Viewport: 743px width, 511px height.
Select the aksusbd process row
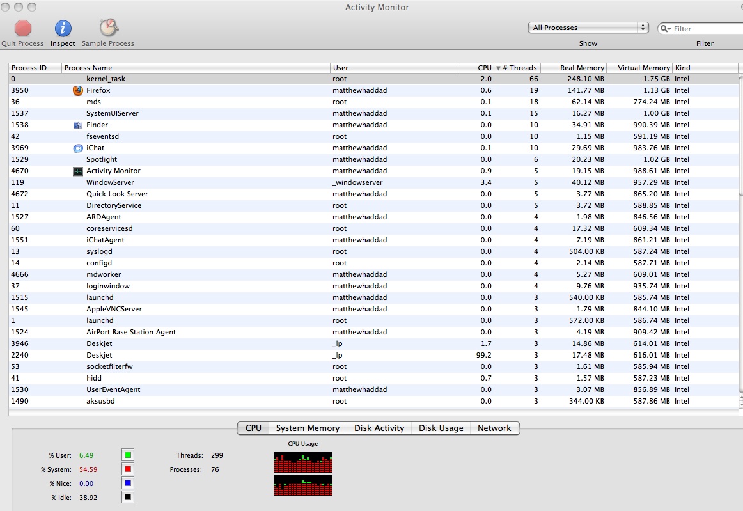click(373, 402)
